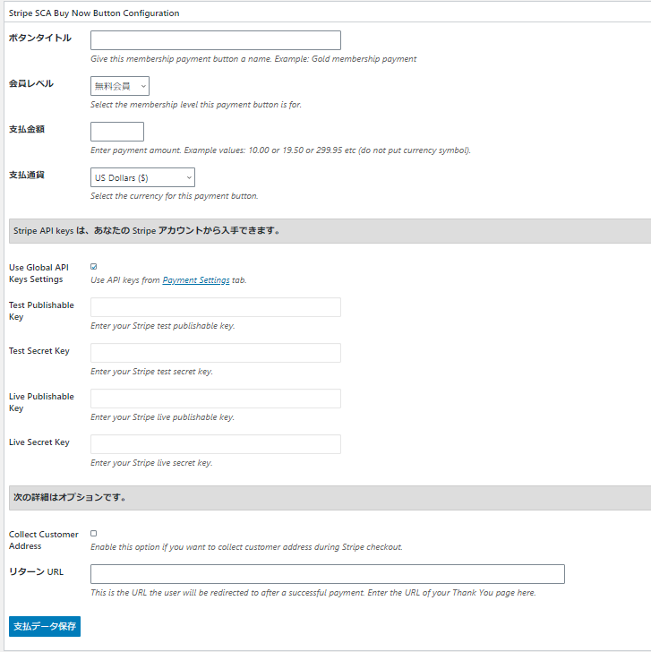The height and width of the screenshot is (652, 651).
Task: Click the chevron arrow on 会員レベル select
Action: point(143,87)
